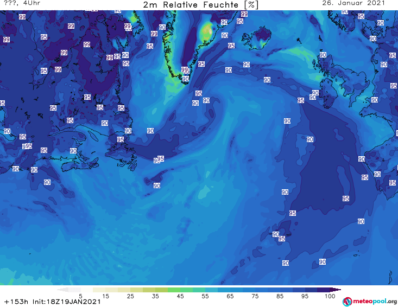
Task: Click the "25" label on the color scale
Action: (130, 296)
